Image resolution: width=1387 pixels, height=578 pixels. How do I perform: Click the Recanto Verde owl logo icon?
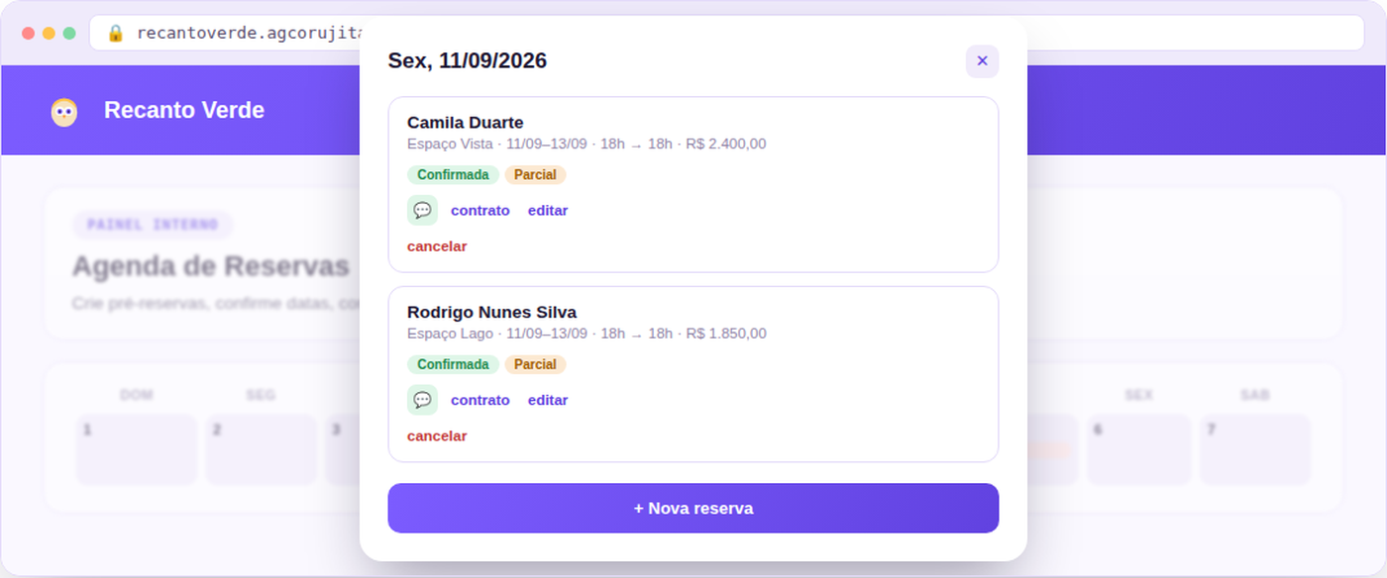64,112
